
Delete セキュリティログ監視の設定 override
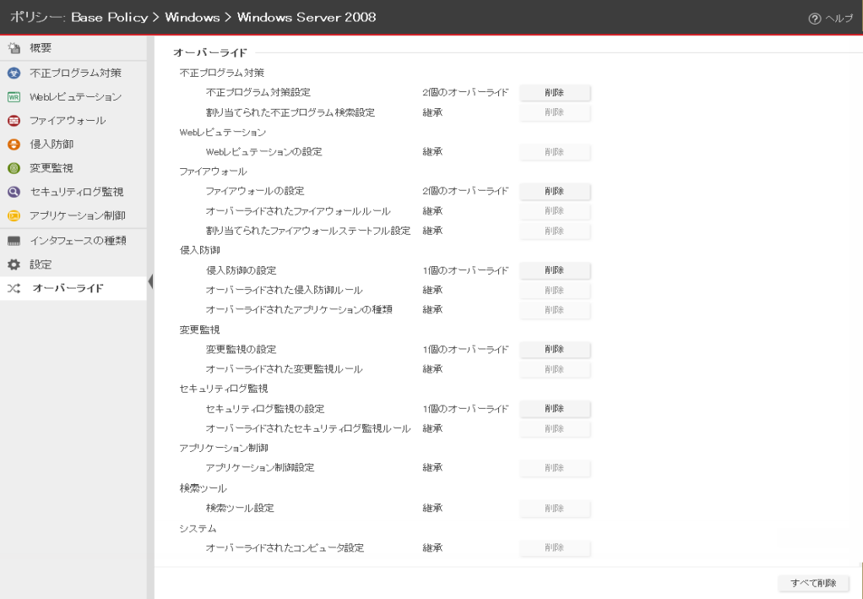click(x=554, y=409)
